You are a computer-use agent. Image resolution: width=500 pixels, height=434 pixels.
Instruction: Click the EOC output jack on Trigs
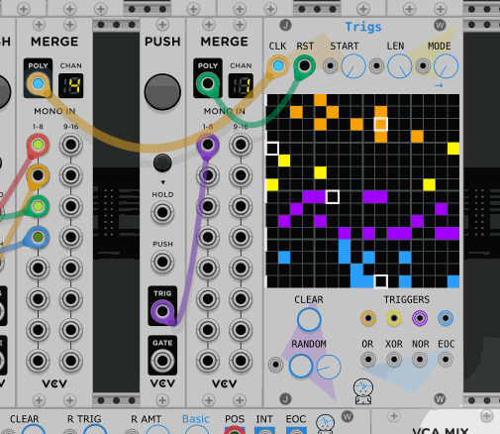(446, 360)
